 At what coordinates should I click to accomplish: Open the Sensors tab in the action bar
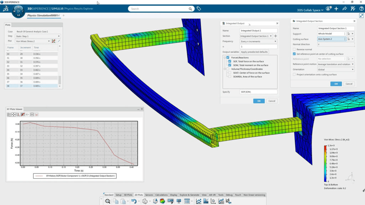pyautogui.click(x=149, y=195)
